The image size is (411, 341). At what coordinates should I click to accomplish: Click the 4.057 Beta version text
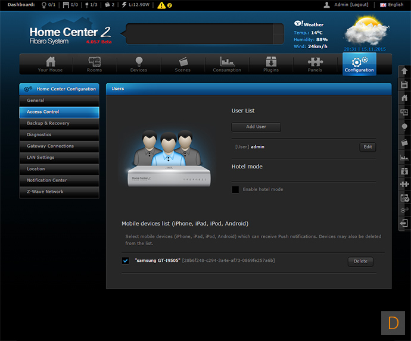(x=99, y=42)
